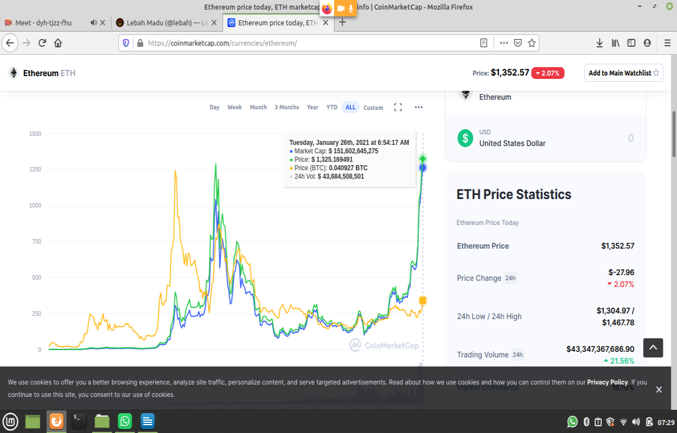
Task: Set chart range to 3 Months
Action: tap(287, 107)
